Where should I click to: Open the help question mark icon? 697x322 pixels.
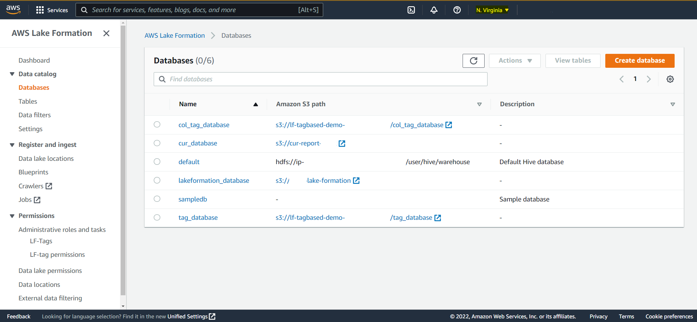point(457,10)
